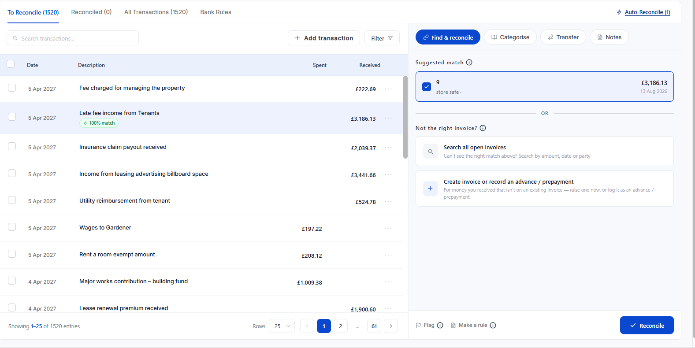
Task: Select Late fee income from Tenants checkbox
Action: 12,117
